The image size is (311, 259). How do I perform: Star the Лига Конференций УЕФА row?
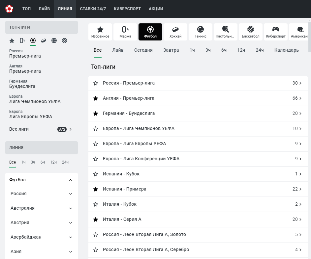coord(96,159)
